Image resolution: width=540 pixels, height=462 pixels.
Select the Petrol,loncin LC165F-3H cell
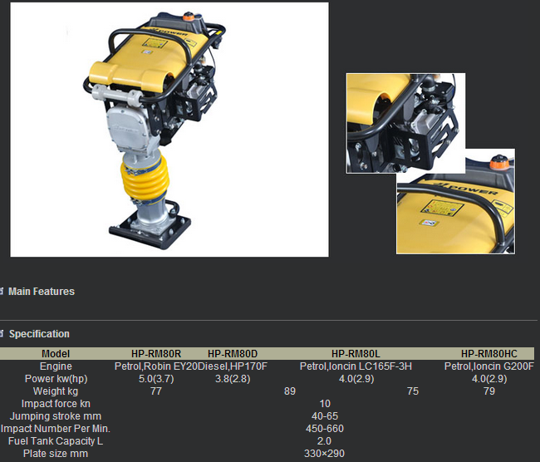(356, 366)
